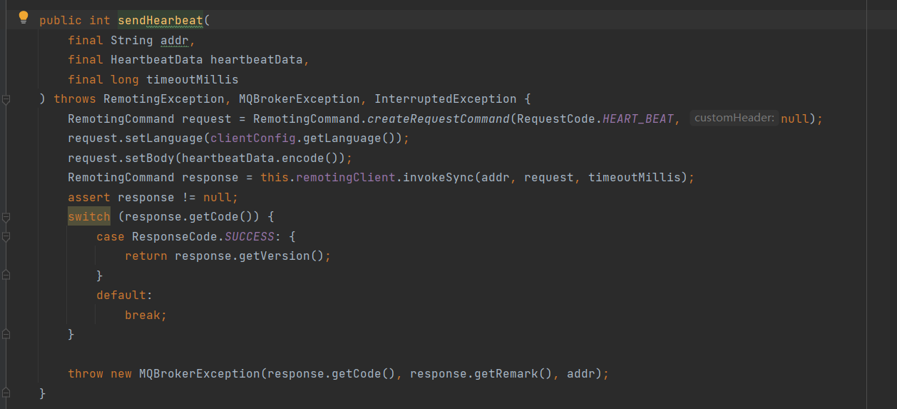The width and height of the screenshot is (897, 409).
Task: Click the sendHearbeat method name
Action: (x=160, y=21)
